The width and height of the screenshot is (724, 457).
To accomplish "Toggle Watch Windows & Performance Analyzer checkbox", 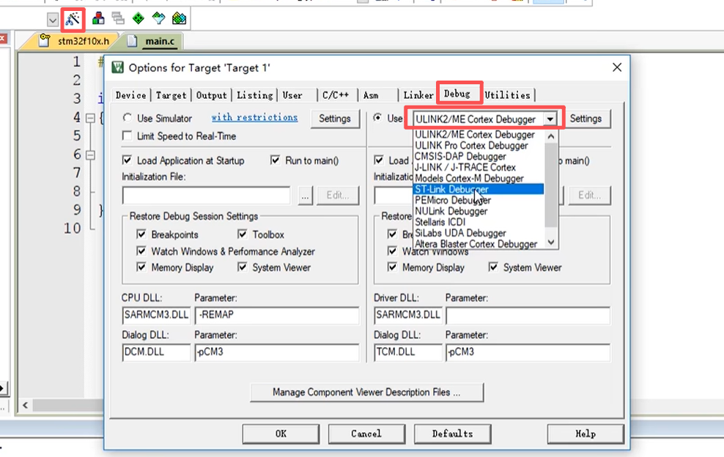I will pos(141,251).
